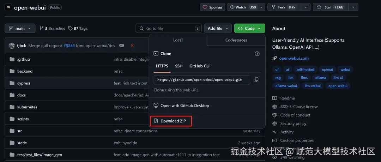This screenshot has height=162, width=381.
Task: Open the Readme link
Action: (288, 98)
